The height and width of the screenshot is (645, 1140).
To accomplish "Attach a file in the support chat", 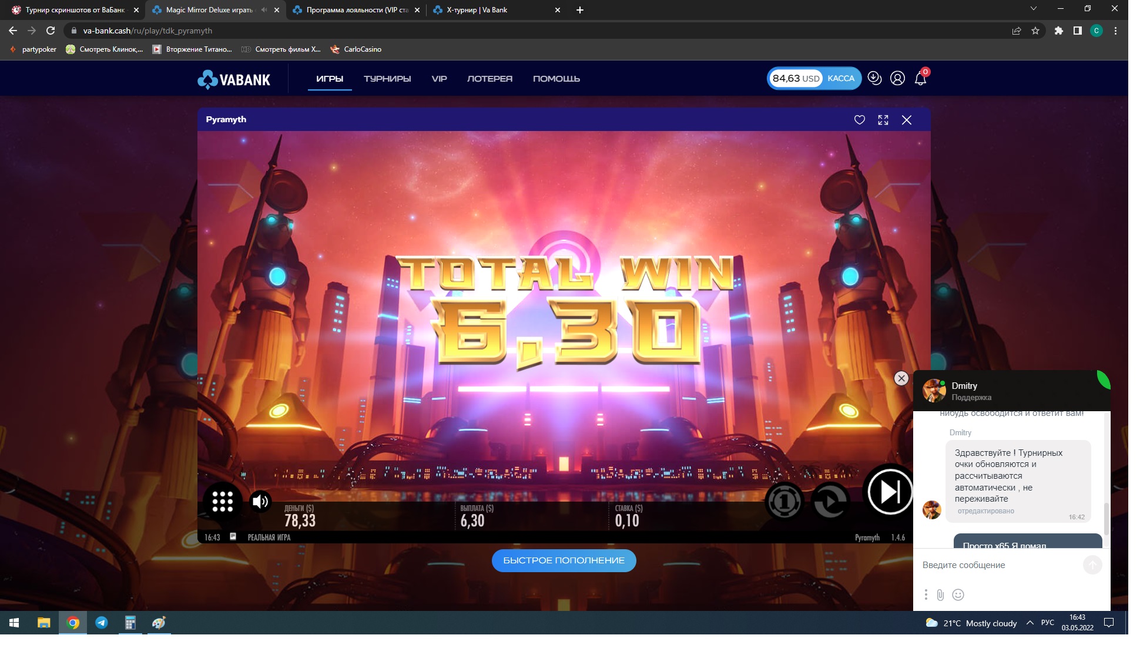I will (x=940, y=594).
